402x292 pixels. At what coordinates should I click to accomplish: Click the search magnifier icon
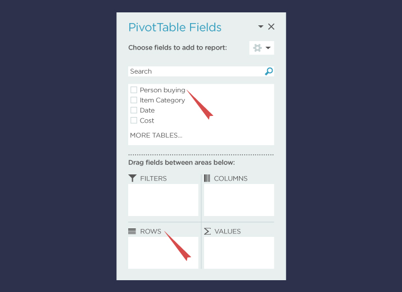pyautogui.click(x=269, y=71)
